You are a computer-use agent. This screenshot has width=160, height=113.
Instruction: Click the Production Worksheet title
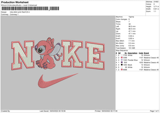tap(15, 2)
